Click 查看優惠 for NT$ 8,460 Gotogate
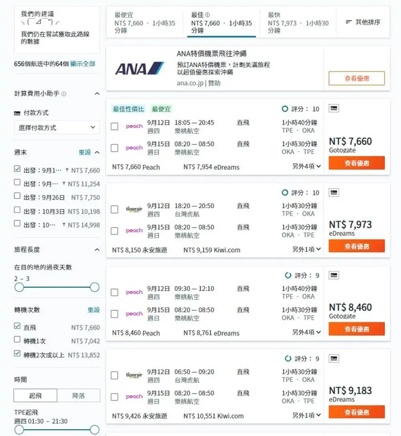The width and height of the screenshot is (401, 436). [356, 329]
